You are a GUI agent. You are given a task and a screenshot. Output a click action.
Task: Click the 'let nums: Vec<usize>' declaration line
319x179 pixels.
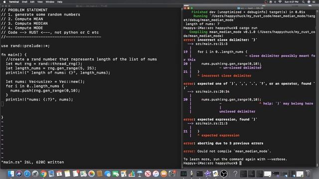tap(45, 82)
